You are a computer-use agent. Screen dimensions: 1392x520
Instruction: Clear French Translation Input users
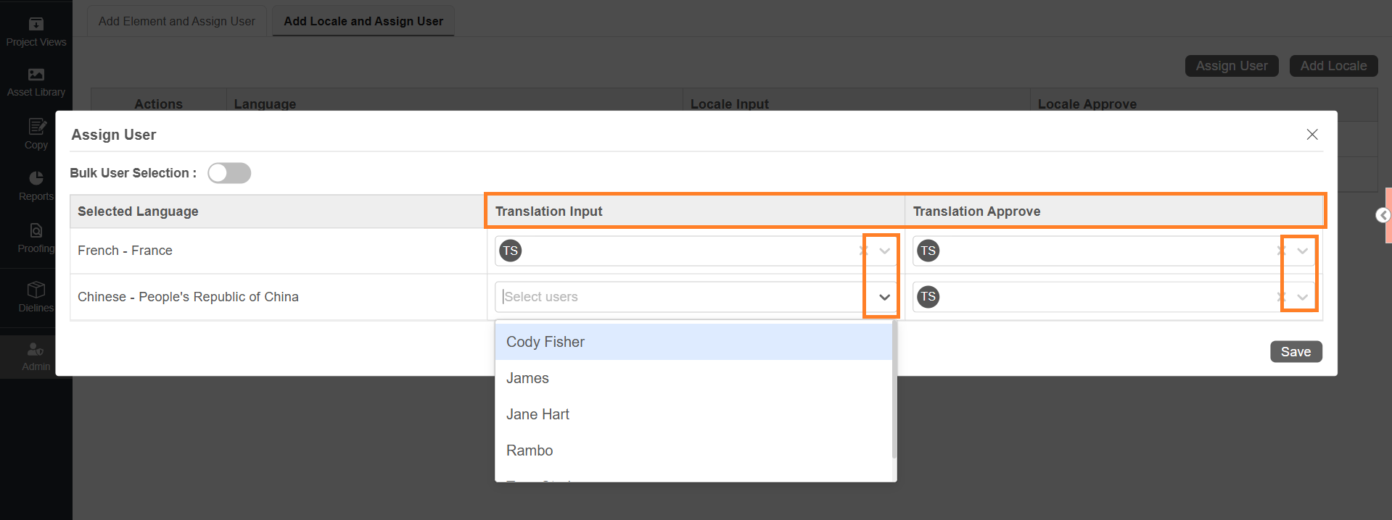coord(863,251)
